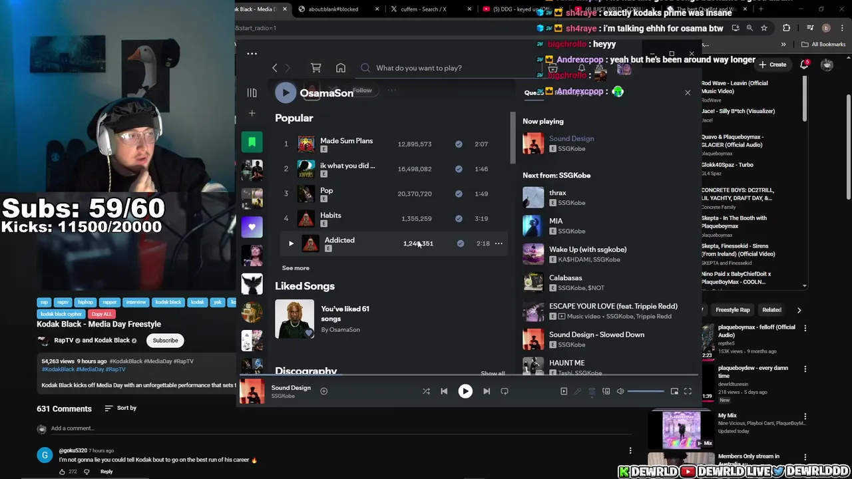The width and height of the screenshot is (852, 479).
Task: Open Chrome extensions puzzle icon
Action: 787,28
